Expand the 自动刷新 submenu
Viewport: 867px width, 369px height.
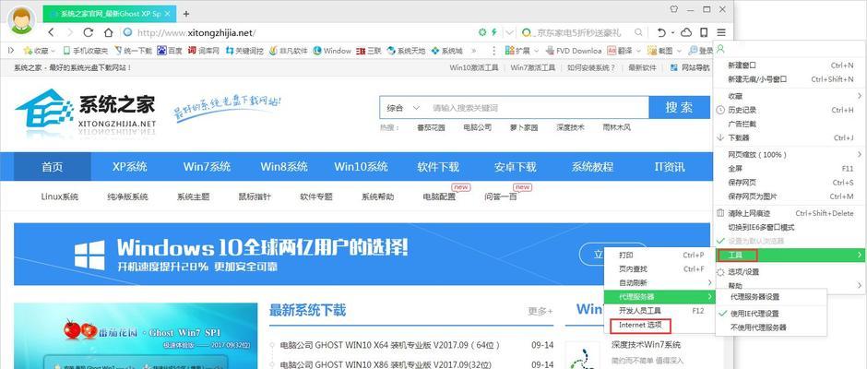click(x=659, y=282)
